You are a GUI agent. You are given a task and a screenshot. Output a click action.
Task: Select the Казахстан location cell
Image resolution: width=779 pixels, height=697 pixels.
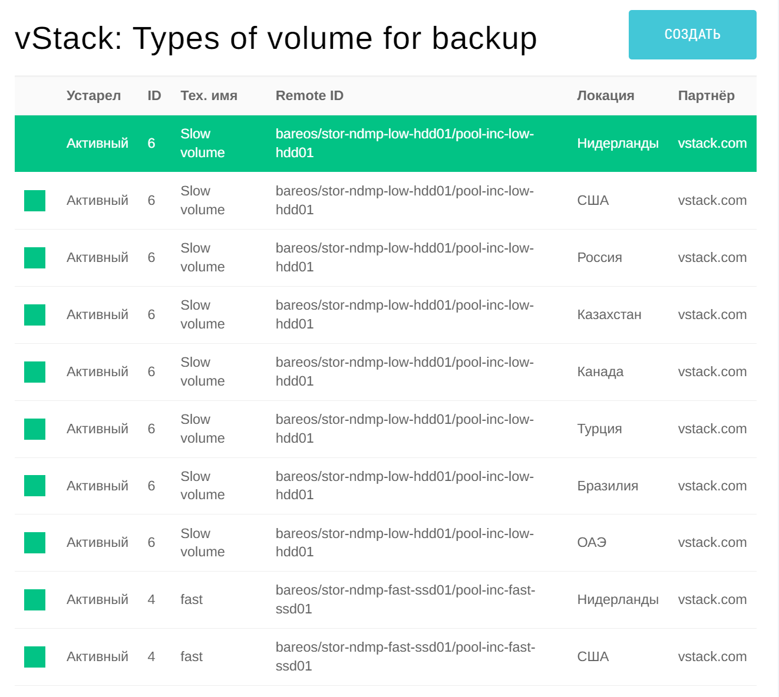[x=609, y=315]
